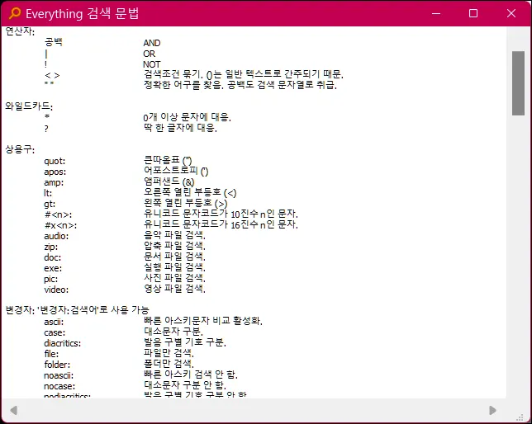Click the 'audio:' macro entry

[56, 236]
